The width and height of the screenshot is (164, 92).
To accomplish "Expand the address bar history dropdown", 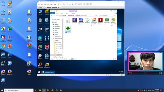I will click(95, 16).
